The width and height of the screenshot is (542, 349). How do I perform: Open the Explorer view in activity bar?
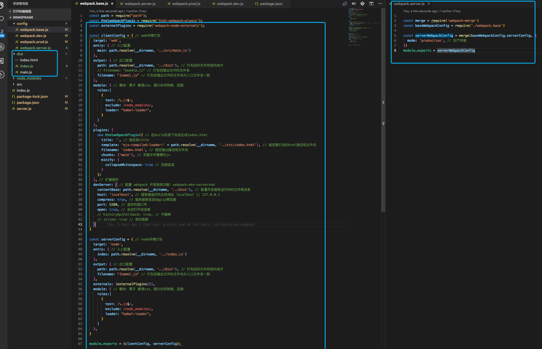(1, 5)
